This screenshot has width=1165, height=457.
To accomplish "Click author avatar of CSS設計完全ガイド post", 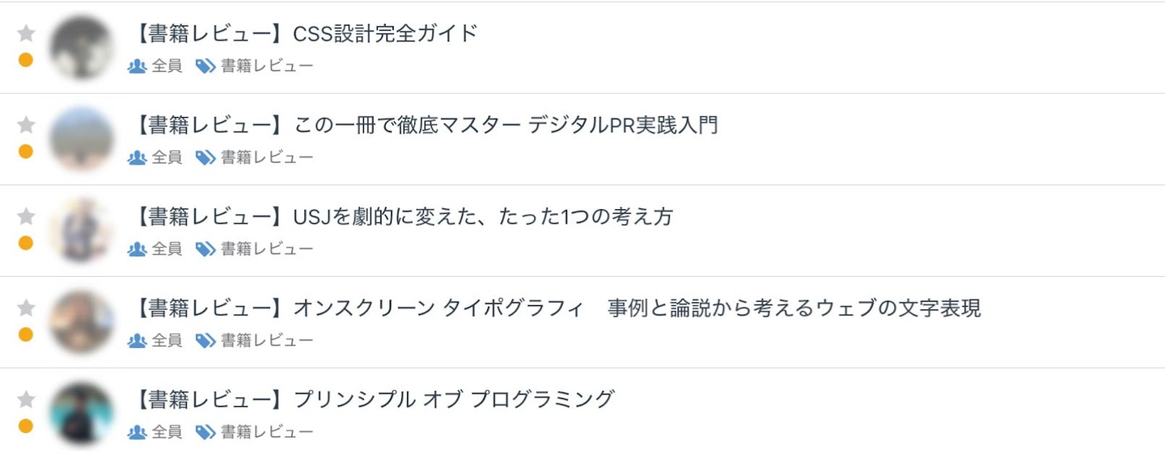I will 81,48.
